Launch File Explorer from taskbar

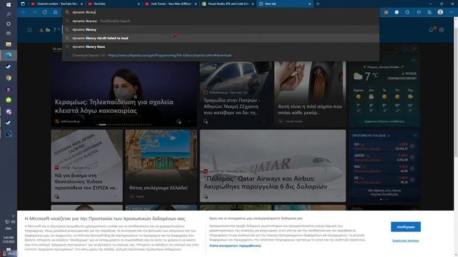pos(9,44)
